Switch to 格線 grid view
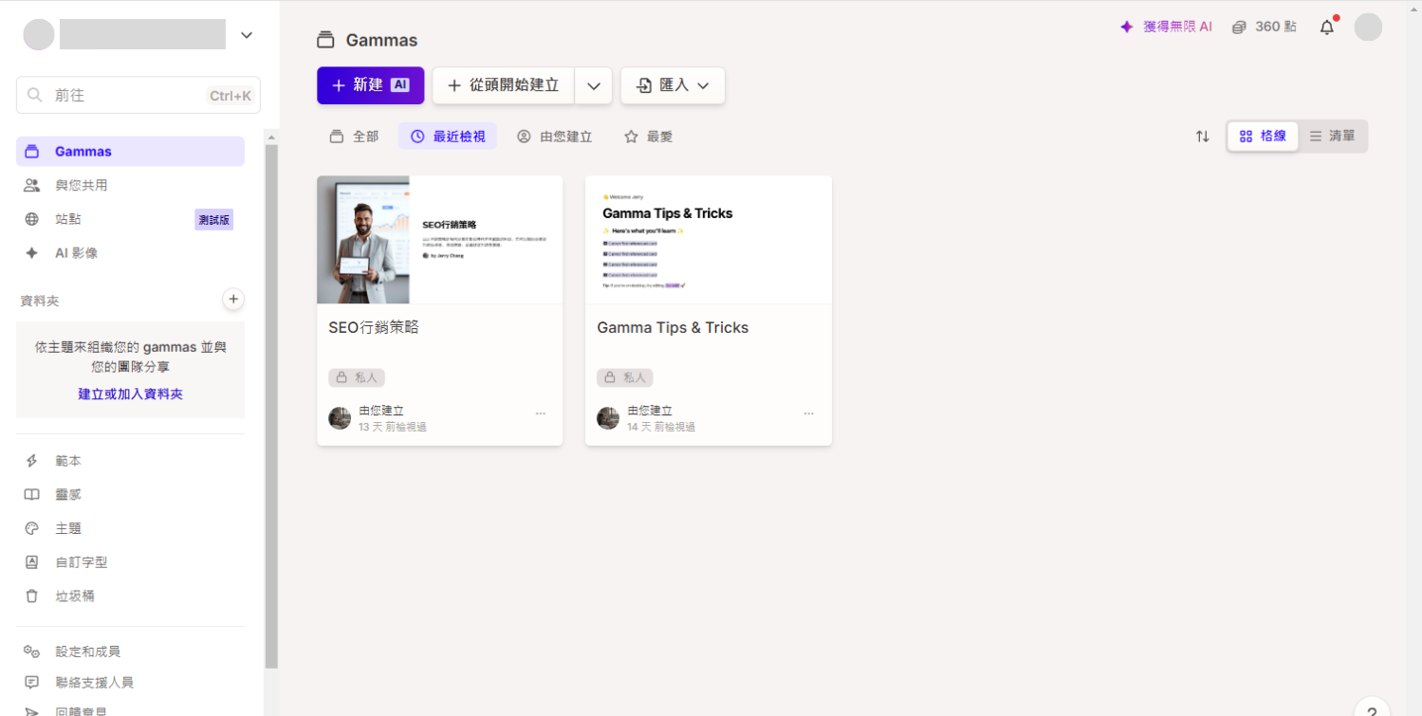This screenshot has width=1422, height=716. (x=1263, y=137)
